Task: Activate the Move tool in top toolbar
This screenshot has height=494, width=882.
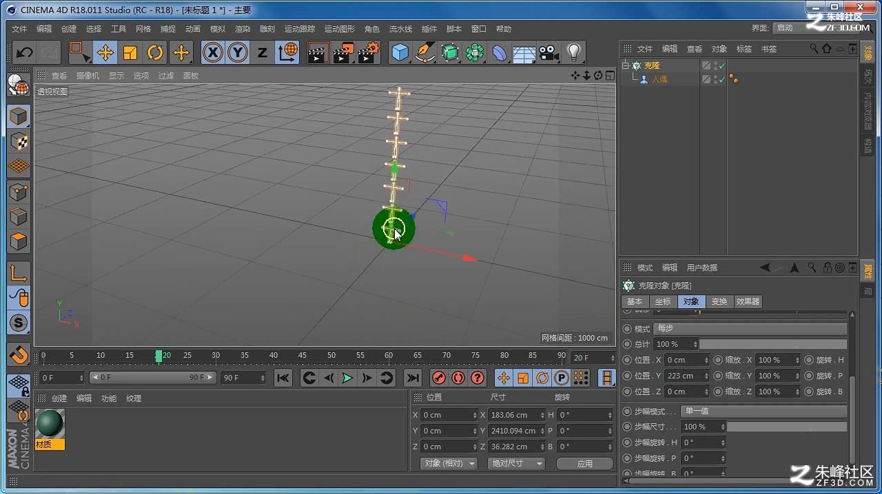Action: (105, 52)
